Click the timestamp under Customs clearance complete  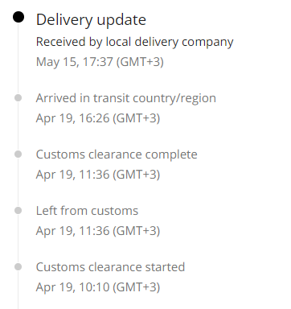(98, 175)
